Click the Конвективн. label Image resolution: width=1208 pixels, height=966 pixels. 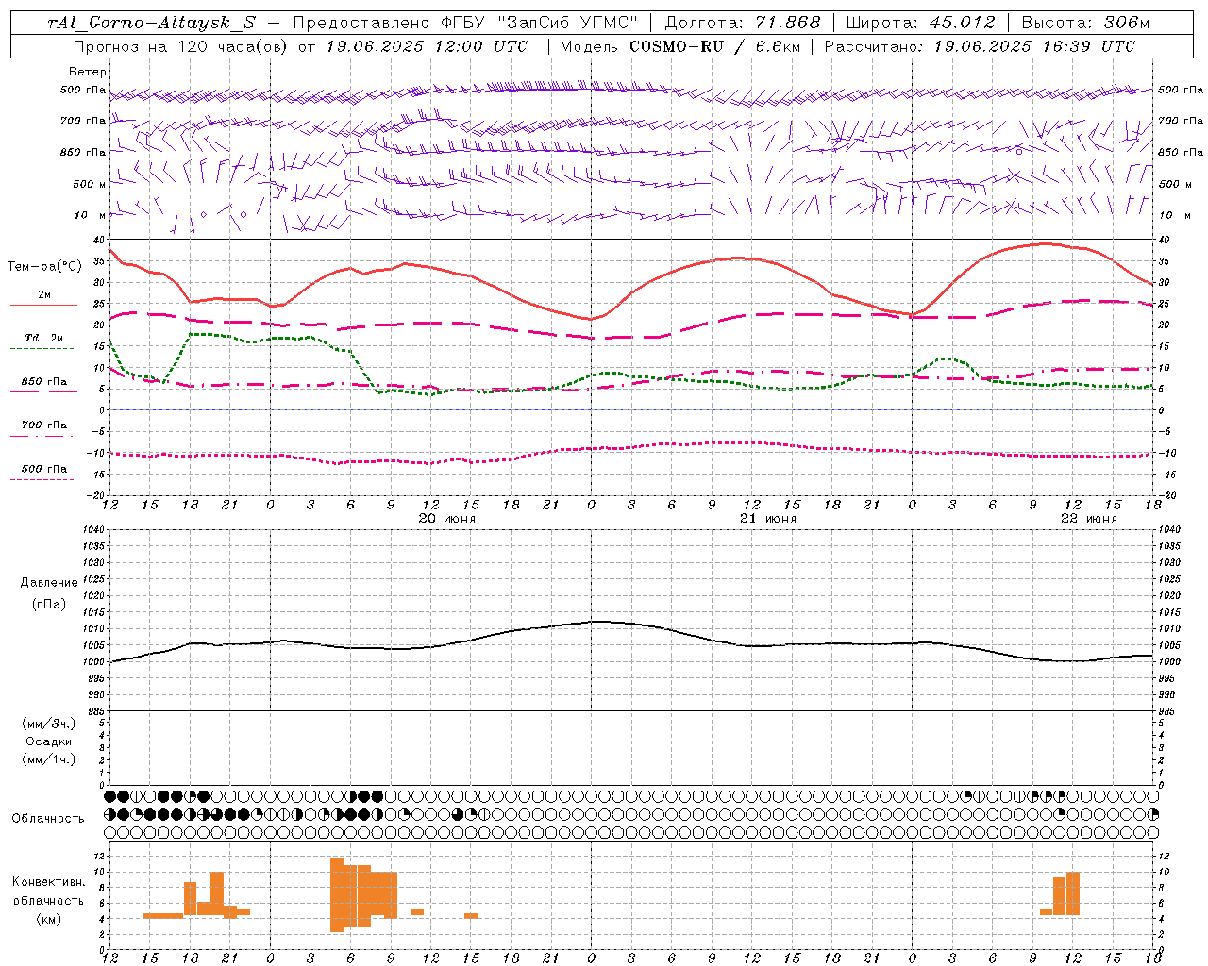[49, 882]
